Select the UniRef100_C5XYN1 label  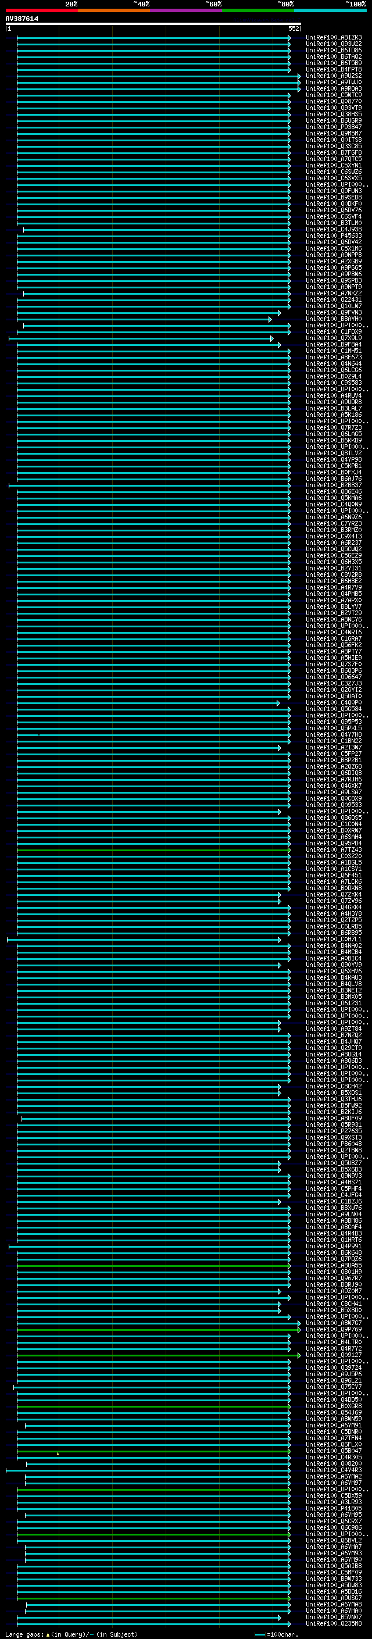point(334,165)
